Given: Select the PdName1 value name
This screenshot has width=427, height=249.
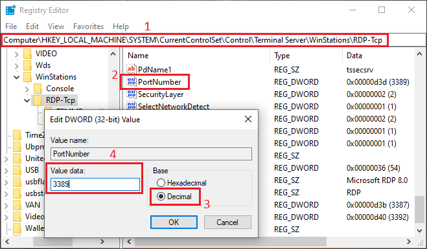Looking at the screenshot, I should click(x=154, y=70).
